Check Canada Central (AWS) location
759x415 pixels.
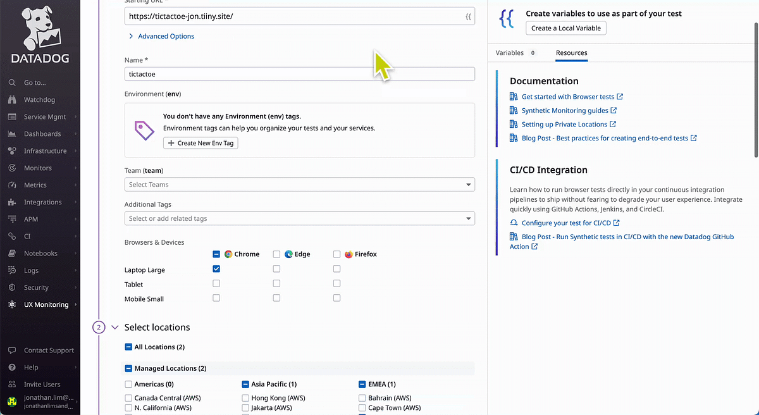tap(128, 398)
